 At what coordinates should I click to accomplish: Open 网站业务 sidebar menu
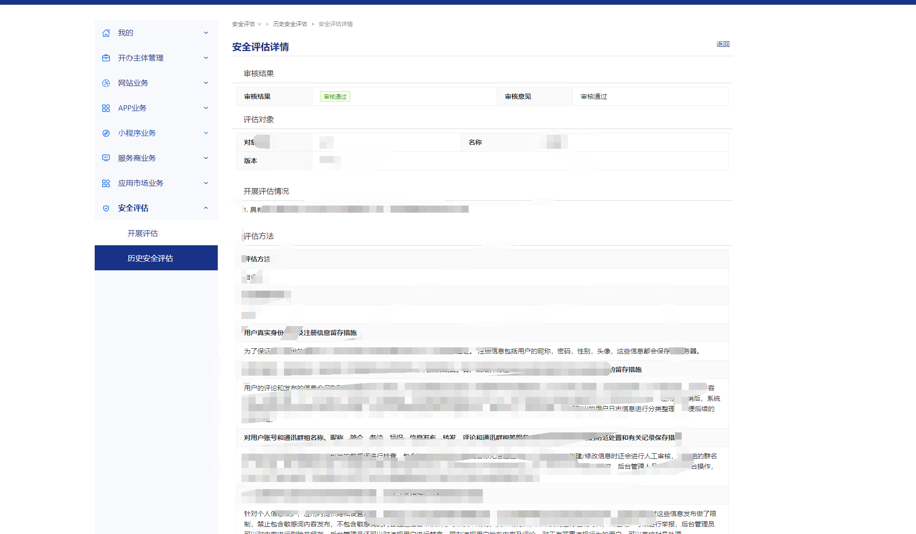click(x=156, y=83)
